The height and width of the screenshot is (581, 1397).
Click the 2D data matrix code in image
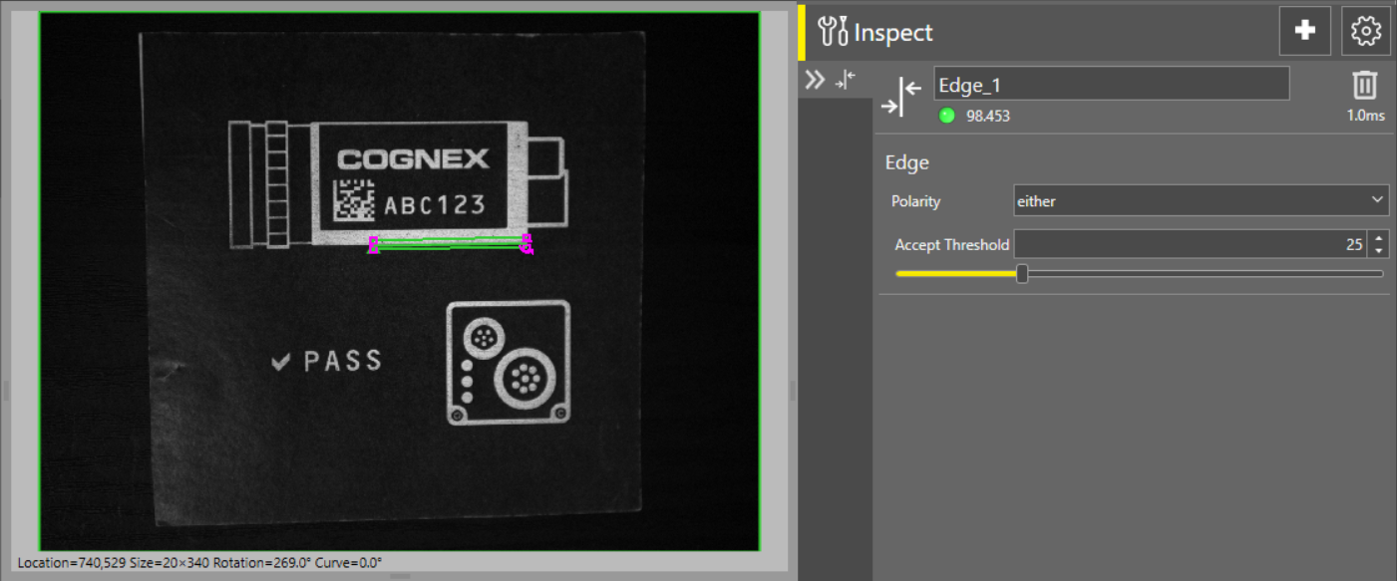tap(353, 200)
